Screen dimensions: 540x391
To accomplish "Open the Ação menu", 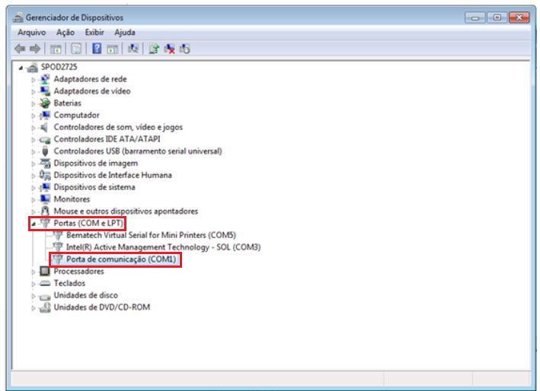I will pos(65,33).
